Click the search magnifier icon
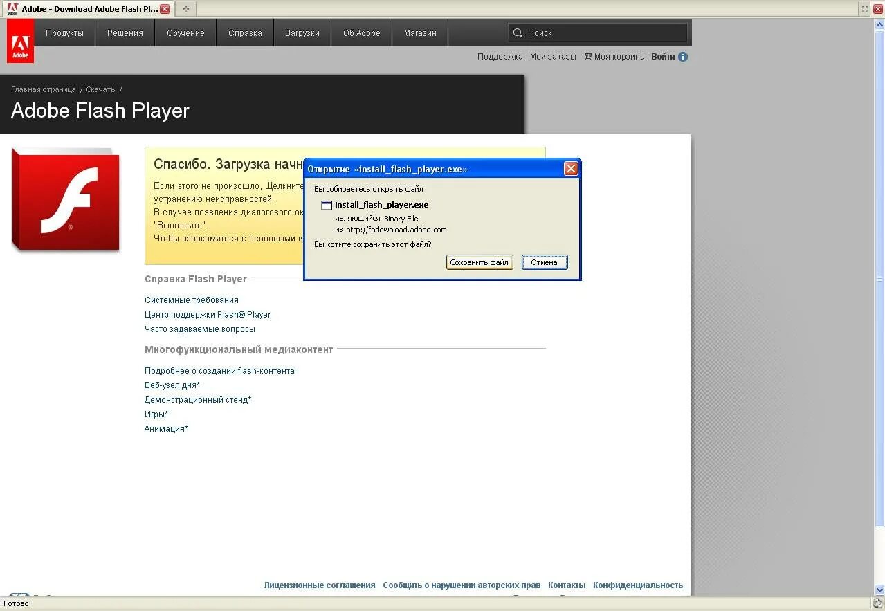885x611 pixels. 518,33
